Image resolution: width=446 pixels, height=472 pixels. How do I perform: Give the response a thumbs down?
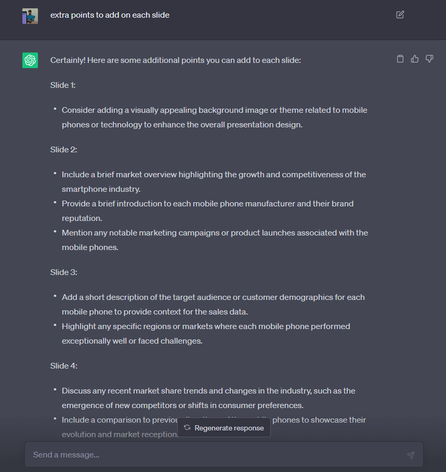pos(429,59)
